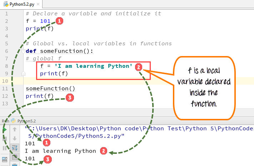Click the Down stack trace arrow
The width and height of the screenshot is (254, 166).
coord(15,139)
